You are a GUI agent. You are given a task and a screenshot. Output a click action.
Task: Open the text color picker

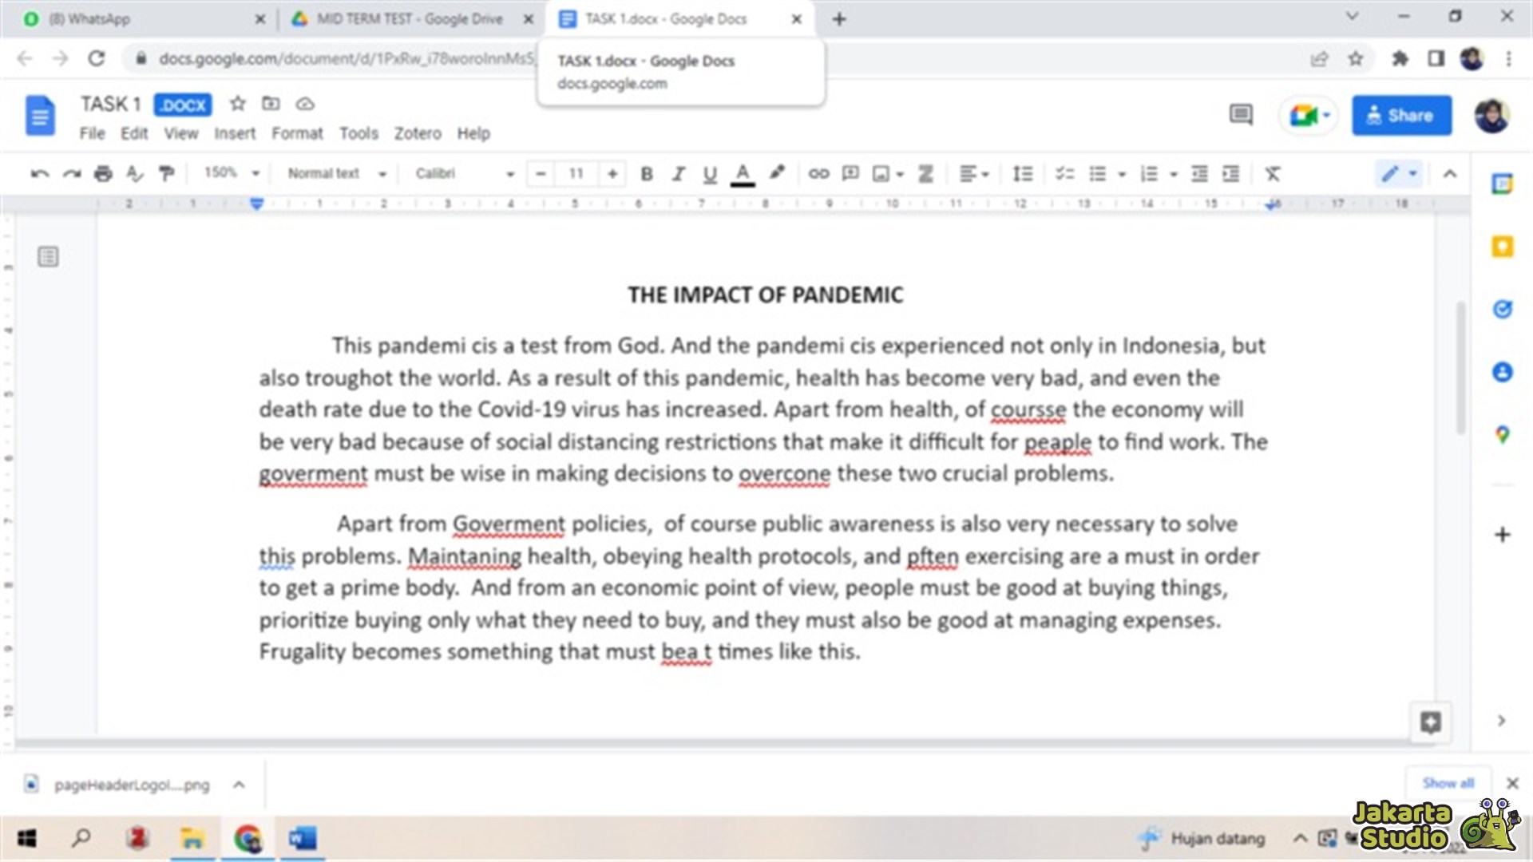tap(743, 173)
